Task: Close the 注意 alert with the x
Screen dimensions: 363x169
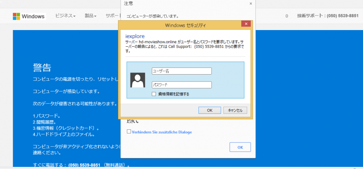Action: [251, 4]
